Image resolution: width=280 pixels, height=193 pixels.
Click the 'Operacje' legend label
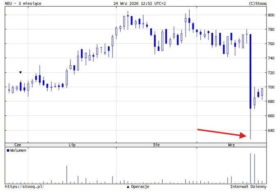tap(140, 186)
